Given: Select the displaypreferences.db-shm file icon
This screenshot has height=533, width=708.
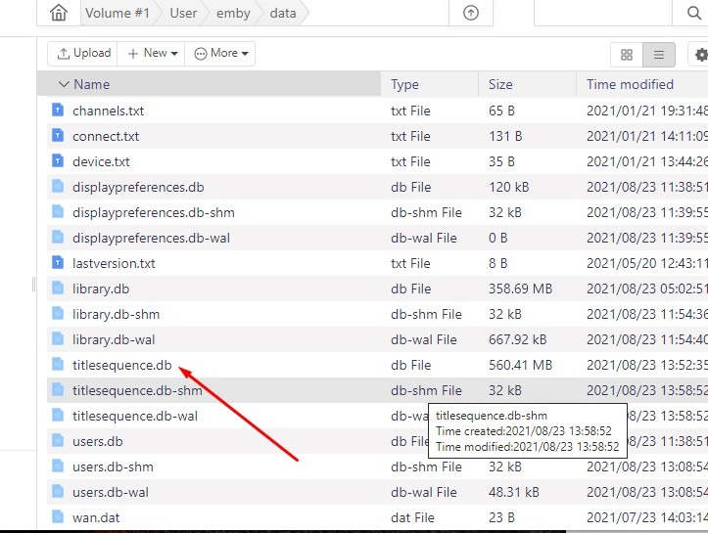Looking at the screenshot, I should point(58,211).
